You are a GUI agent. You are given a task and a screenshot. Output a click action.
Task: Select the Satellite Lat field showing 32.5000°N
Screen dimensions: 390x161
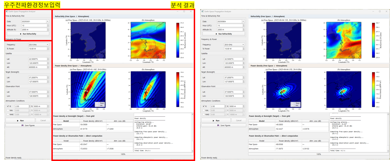tap(235, 59)
